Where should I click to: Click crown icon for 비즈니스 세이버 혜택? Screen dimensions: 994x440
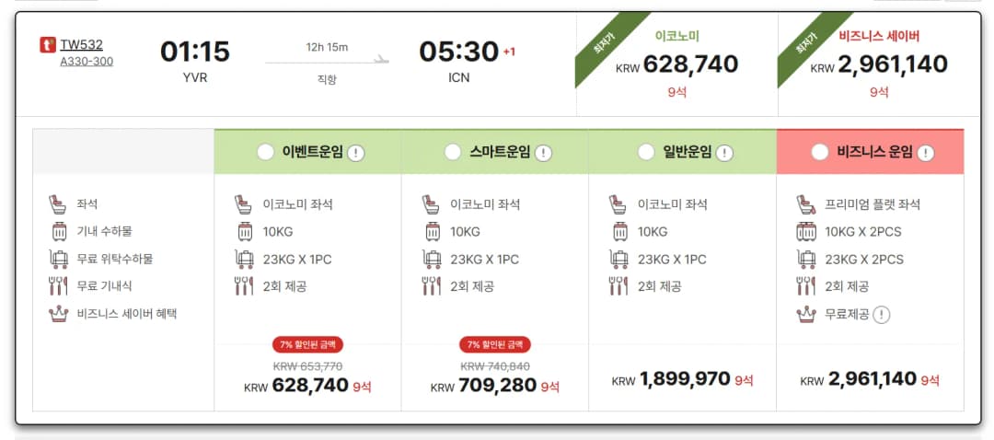[58, 314]
